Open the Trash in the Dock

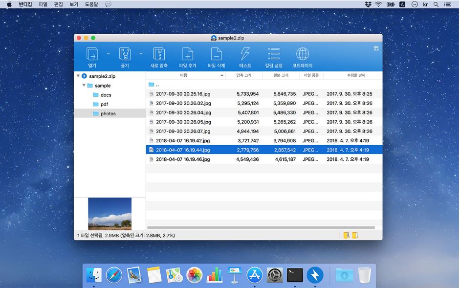(x=364, y=275)
